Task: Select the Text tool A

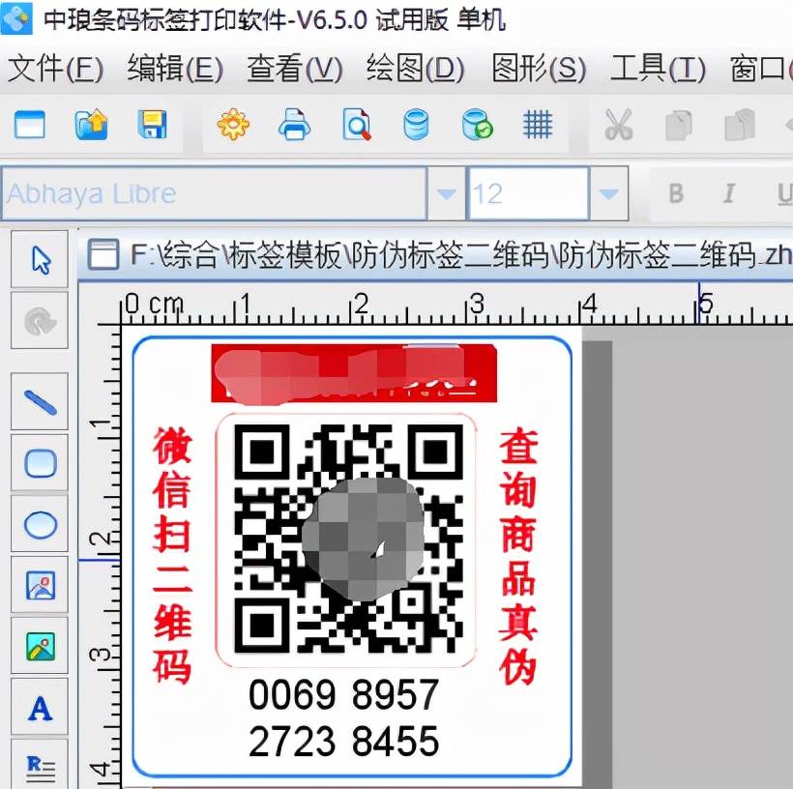Action: tap(40, 707)
